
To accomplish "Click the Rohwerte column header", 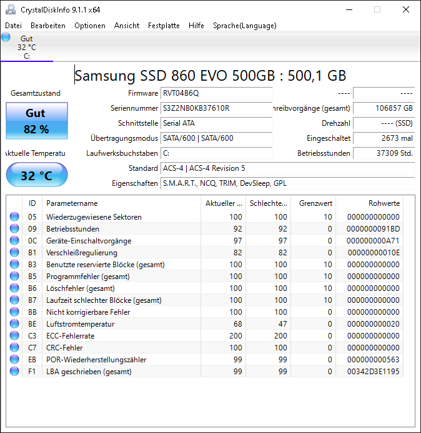I will point(369,203).
